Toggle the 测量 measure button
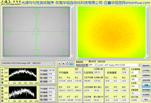The image size is (151, 103). 146,85
